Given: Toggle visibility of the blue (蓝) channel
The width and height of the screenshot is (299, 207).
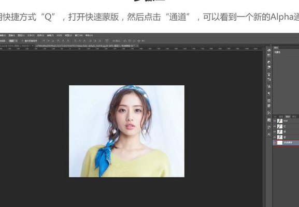Looking at the screenshot, I should pos(275,137).
